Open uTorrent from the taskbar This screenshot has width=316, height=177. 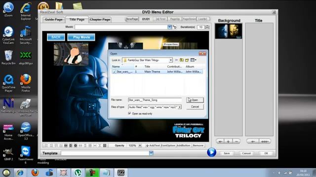tap(78, 173)
